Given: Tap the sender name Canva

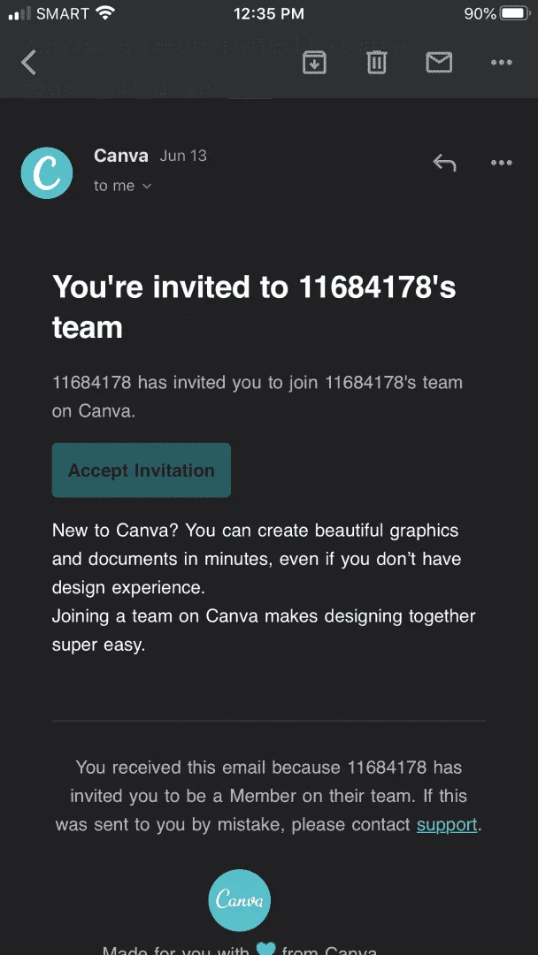Looking at the screenshot, I should point(120,156).
